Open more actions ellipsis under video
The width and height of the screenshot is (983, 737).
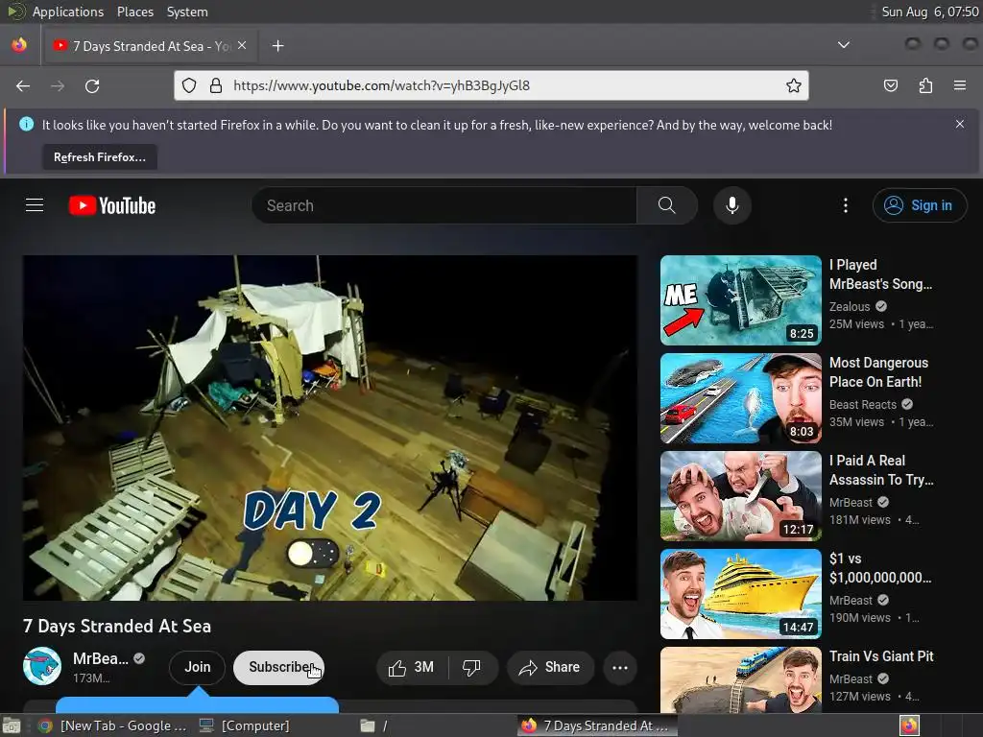click(x=619, y=668)
